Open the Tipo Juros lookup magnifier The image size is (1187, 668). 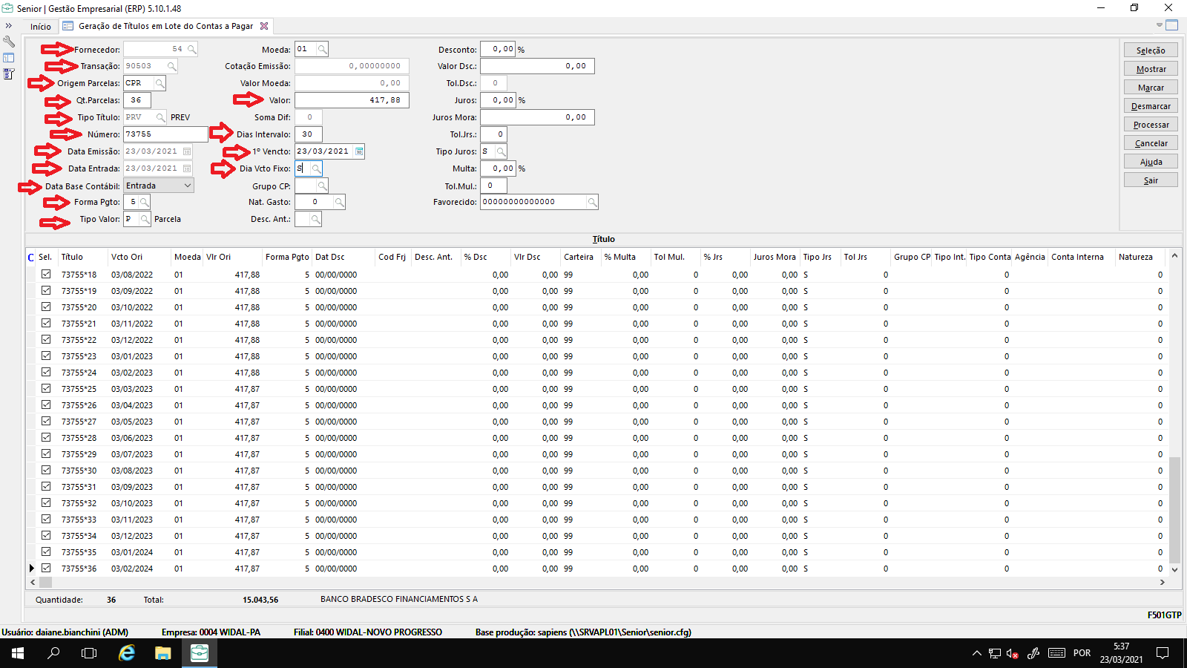(x=501, y=151)
